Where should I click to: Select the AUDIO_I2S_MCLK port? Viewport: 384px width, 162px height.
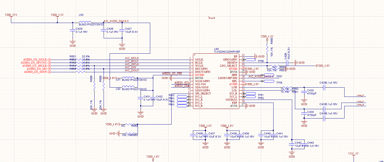(36, 60)
